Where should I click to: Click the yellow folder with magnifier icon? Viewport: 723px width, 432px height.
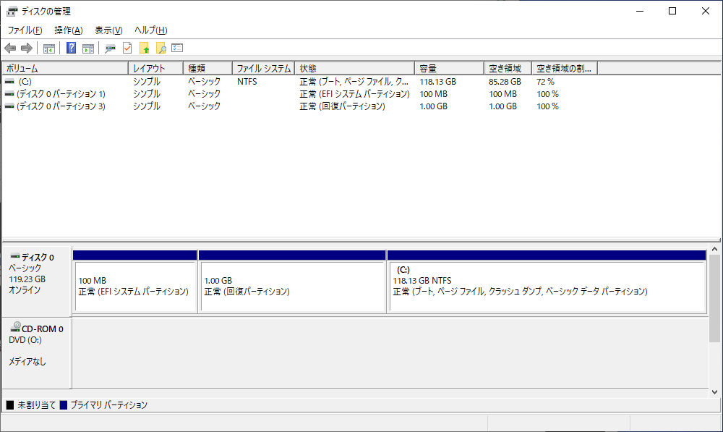pyautogui.click(x=161, y=48)
